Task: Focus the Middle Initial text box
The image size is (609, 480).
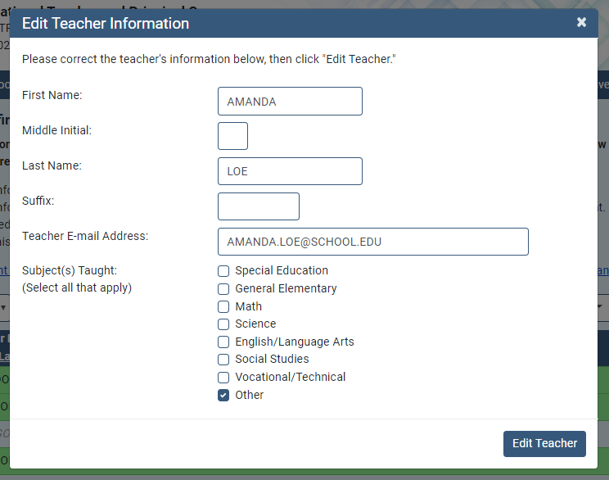Action: click(232, 136)
